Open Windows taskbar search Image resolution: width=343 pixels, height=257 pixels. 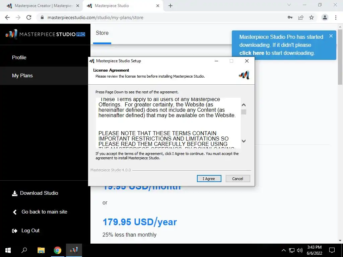(x=24, y=250)
